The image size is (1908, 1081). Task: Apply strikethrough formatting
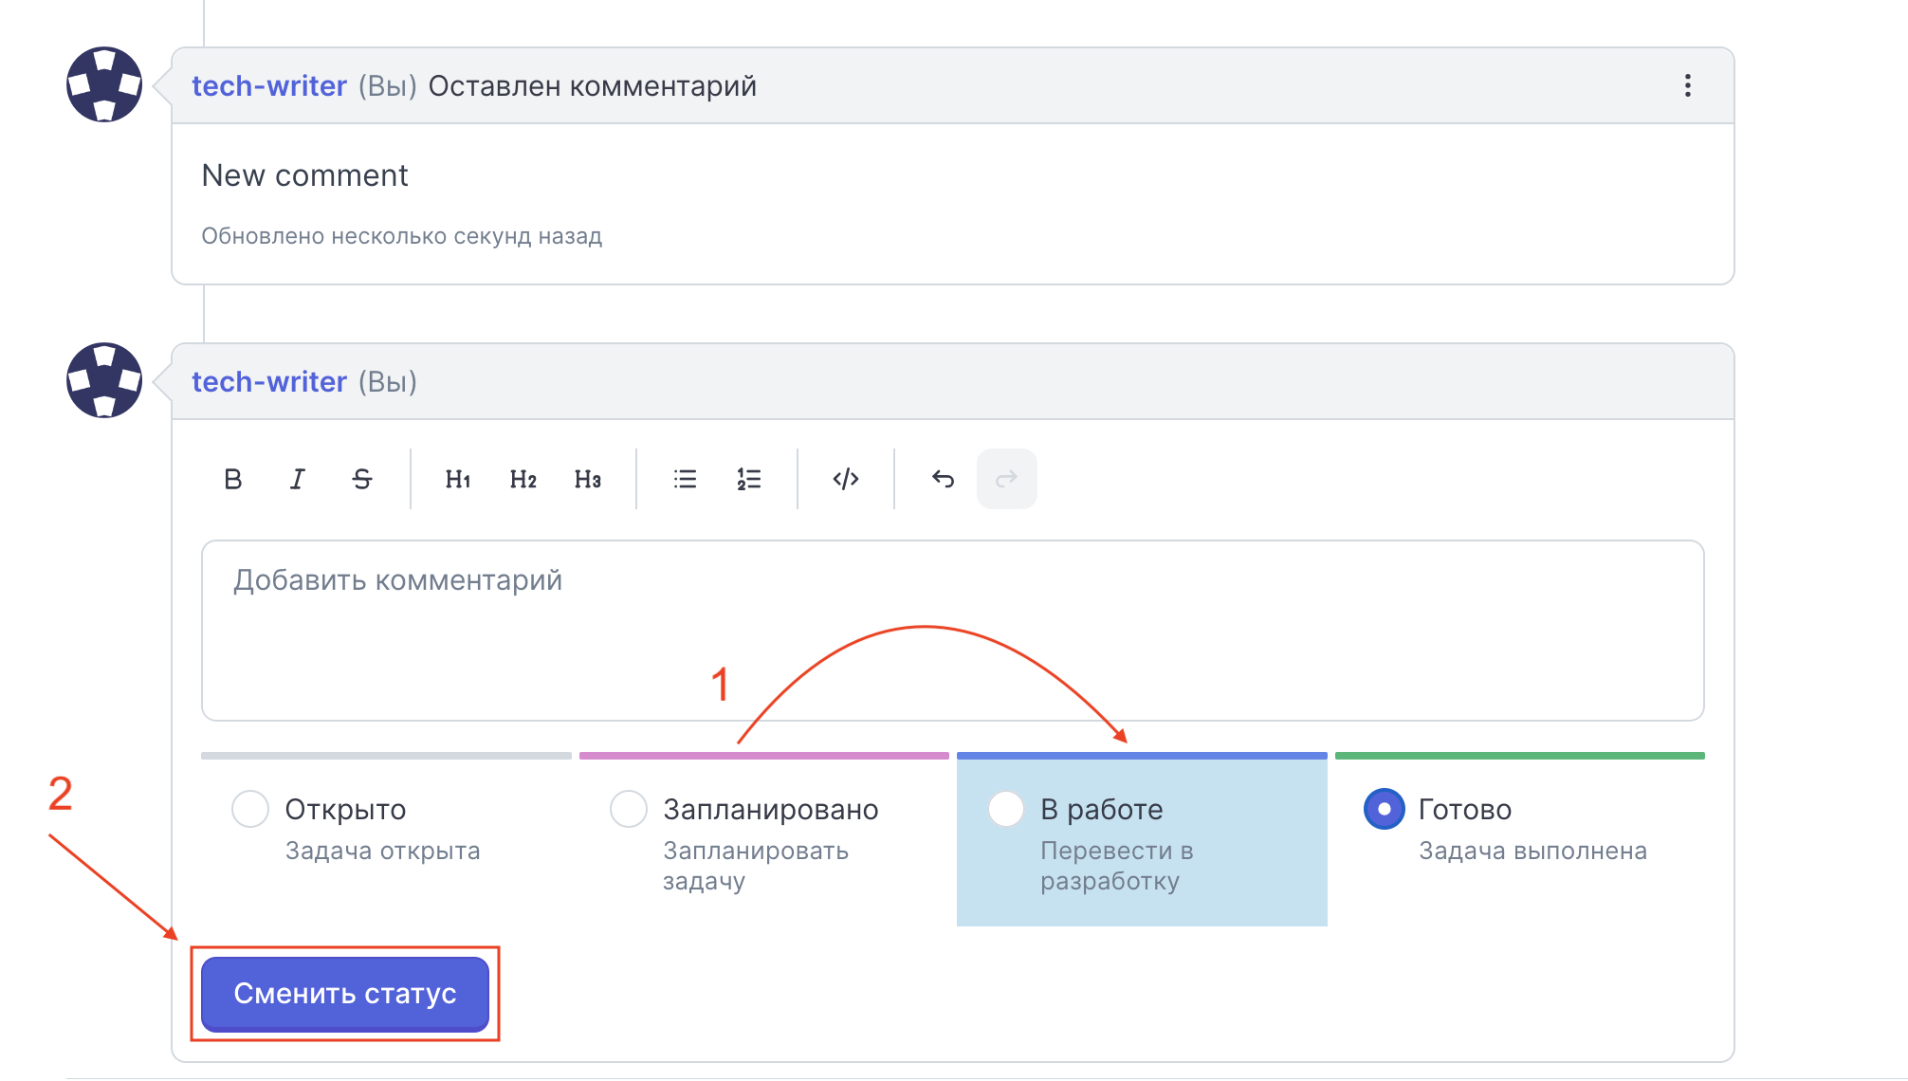[x=362, y=479]
